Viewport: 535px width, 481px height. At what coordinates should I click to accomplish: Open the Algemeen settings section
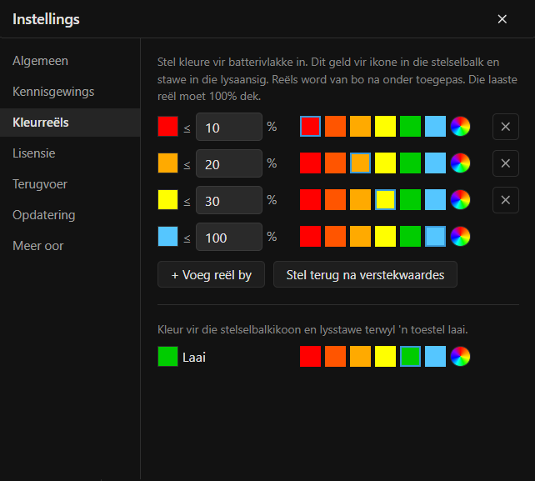70,61
